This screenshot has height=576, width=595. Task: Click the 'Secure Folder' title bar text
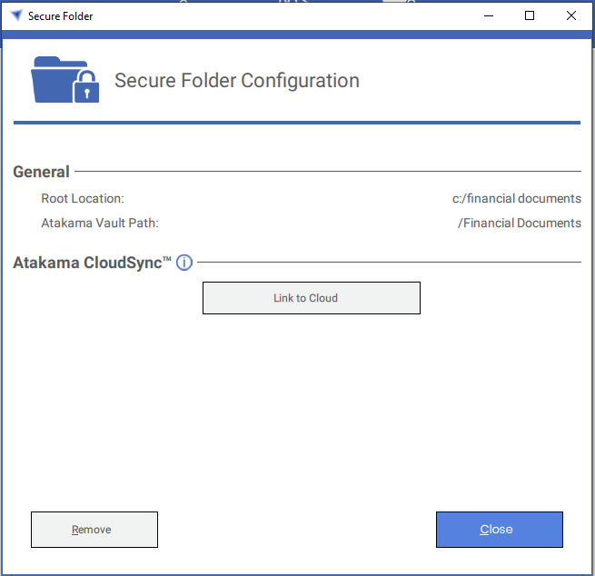[60, 16]
